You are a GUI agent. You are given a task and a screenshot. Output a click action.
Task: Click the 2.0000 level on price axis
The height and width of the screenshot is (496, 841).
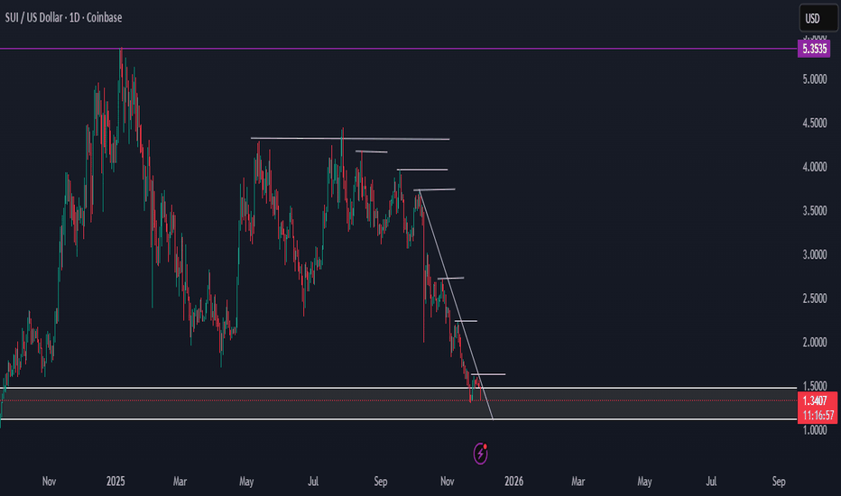(x=815, y=343)
